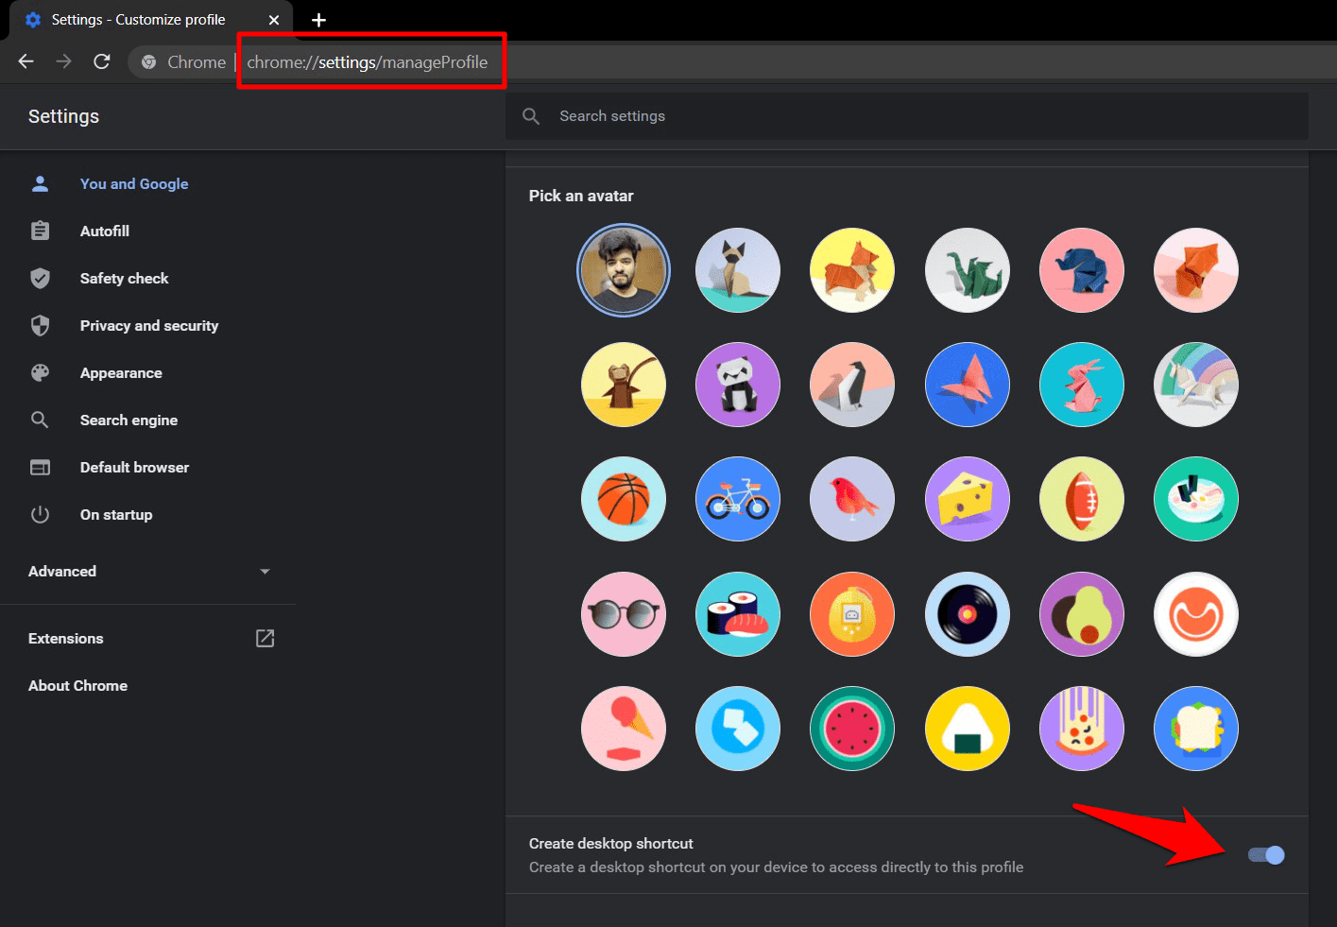This screenshot has height=927, width=1337.
Task: Click the Safety check shield icon
Action: tap(40, 279)
